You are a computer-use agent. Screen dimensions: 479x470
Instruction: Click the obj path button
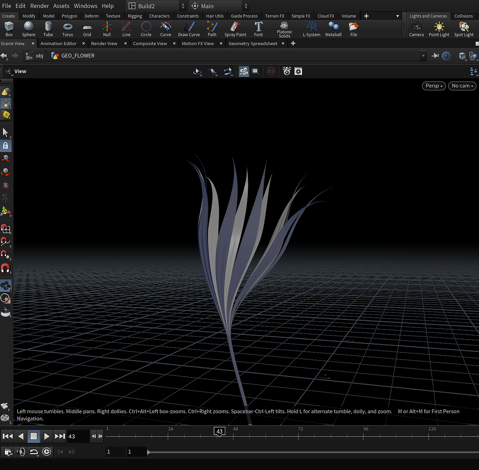point(35,56)
